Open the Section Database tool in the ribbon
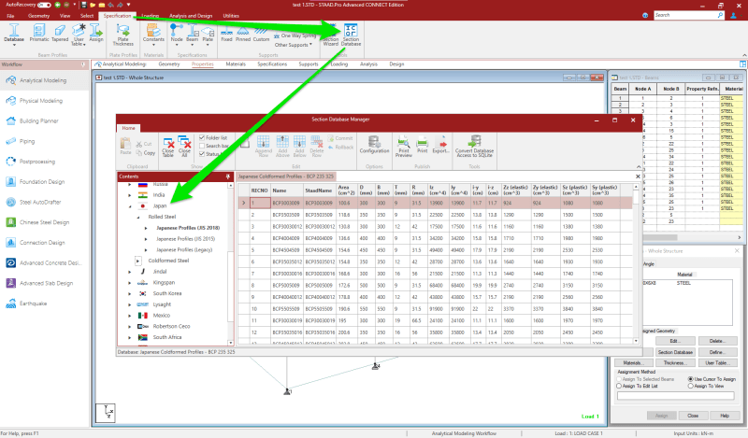Screen dimensions: 748x438 click(351, 35)
